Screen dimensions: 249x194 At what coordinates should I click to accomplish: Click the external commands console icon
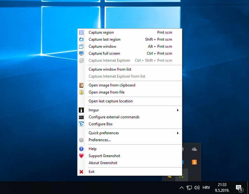[x=81, y=117]
